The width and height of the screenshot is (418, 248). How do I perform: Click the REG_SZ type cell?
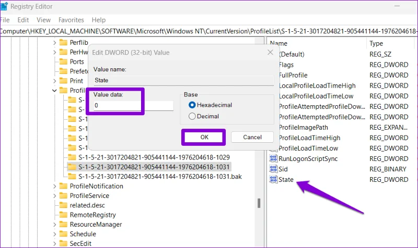click(x=380, y=54)
